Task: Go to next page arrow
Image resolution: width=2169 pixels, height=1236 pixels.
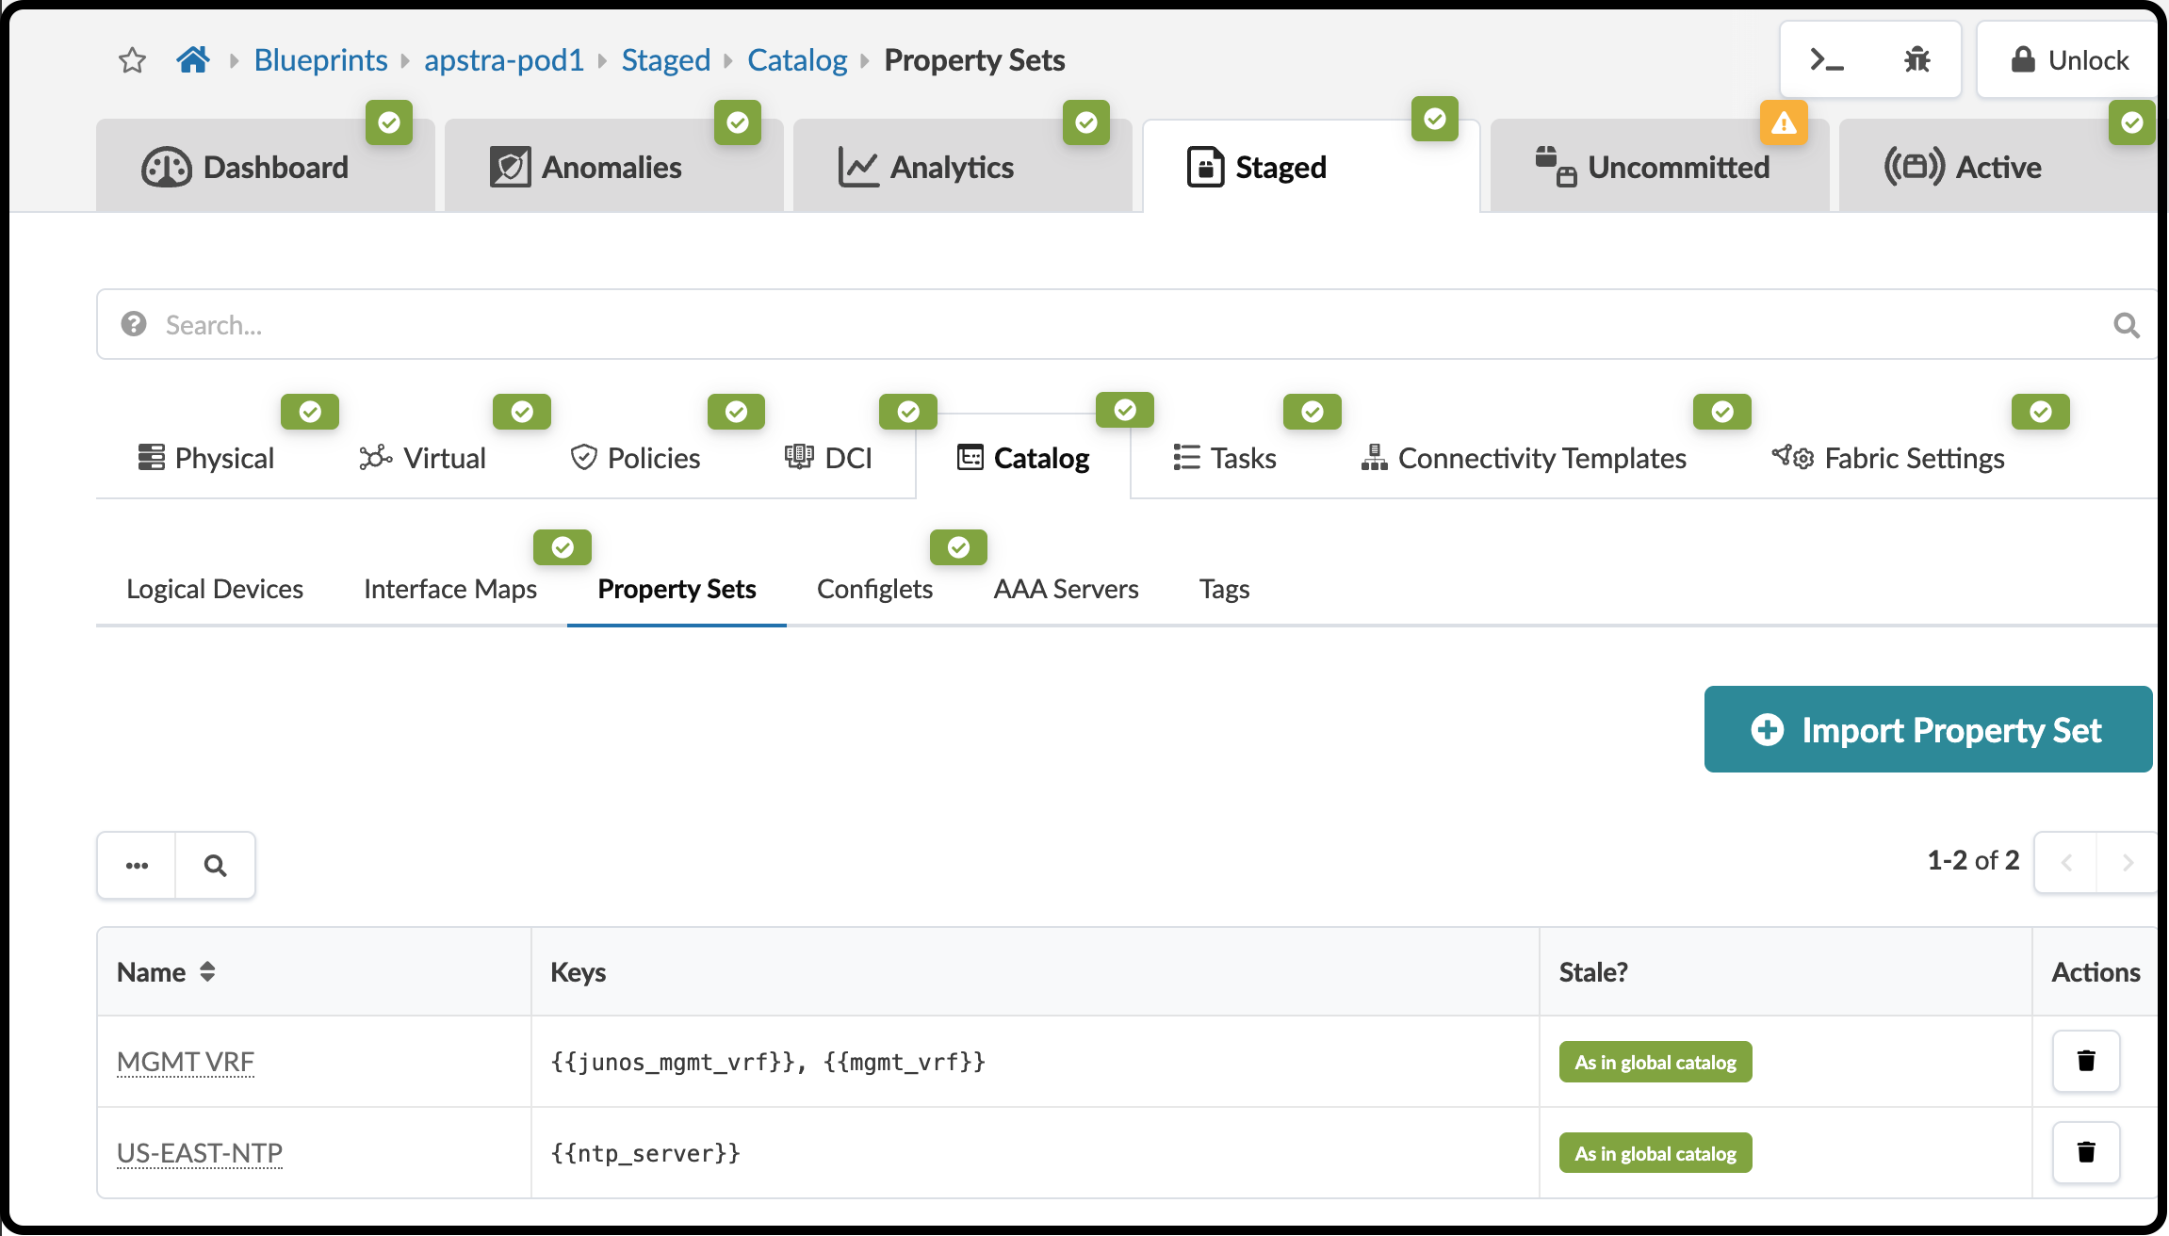Action: [x=2127, y=862]
